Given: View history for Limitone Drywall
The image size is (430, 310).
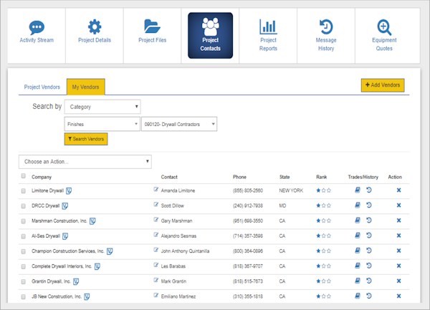Looking at the screenshot, I should [x=369, y=190].
